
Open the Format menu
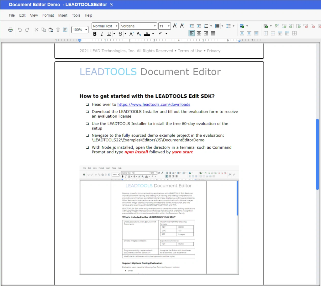point(48,15)
